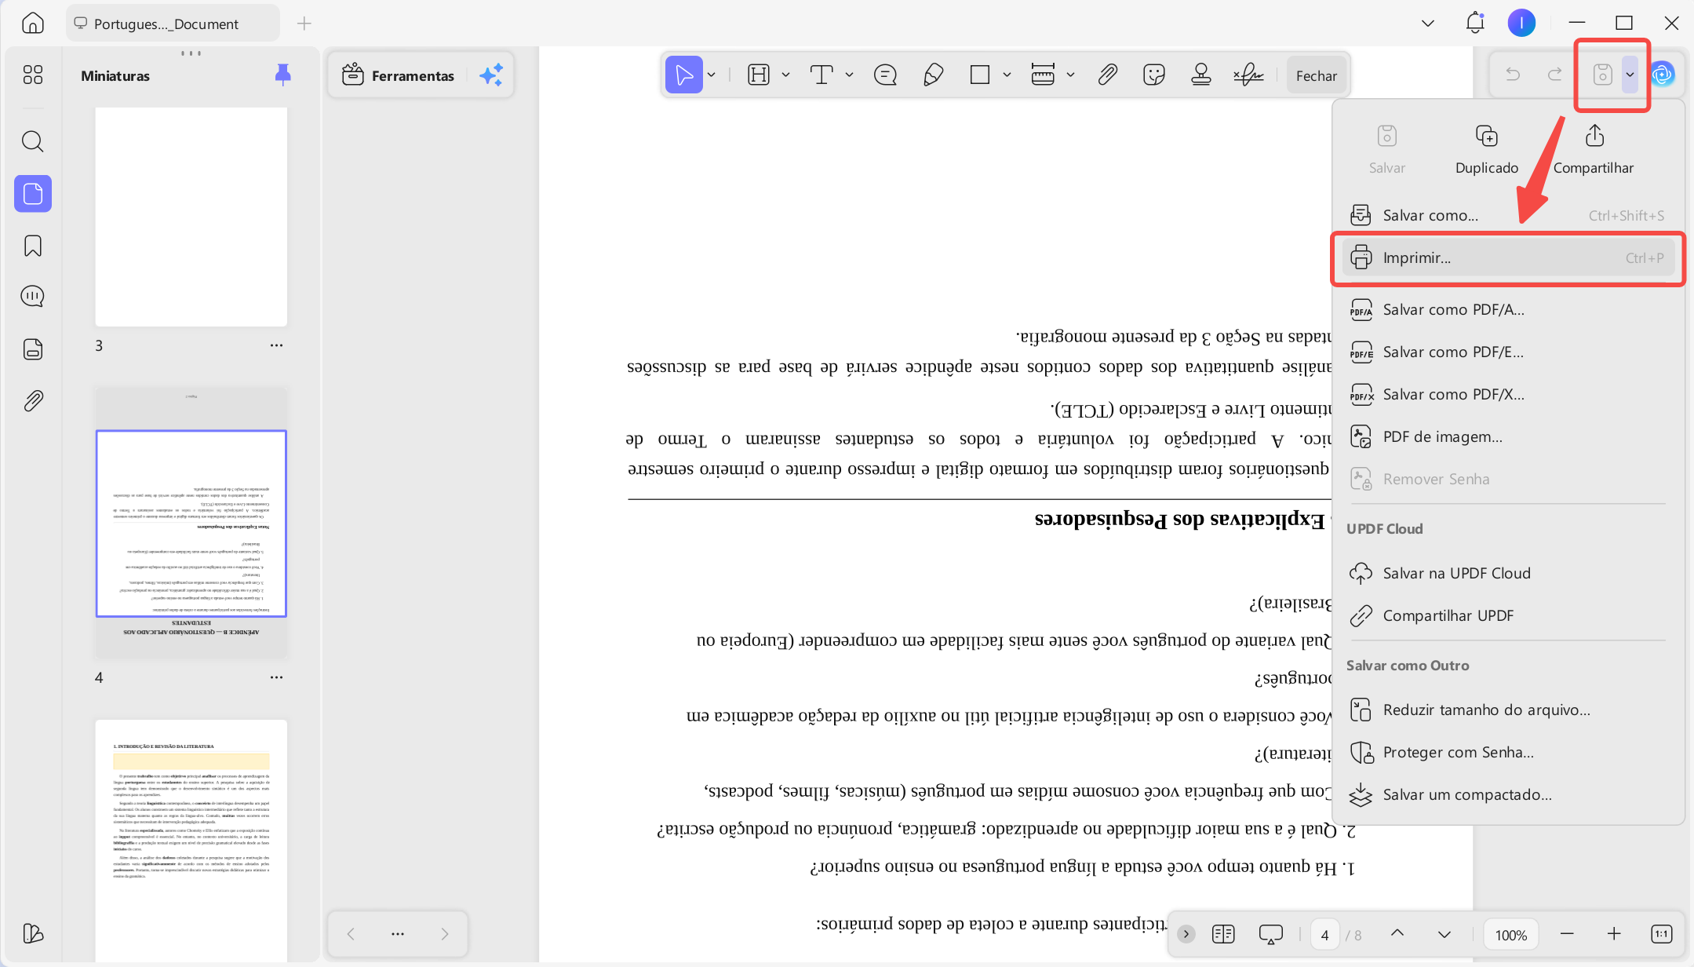Pin the Miniaturas panel
Screen dimensions: 1694x967
pyautogui.click(x=283, y=75)
